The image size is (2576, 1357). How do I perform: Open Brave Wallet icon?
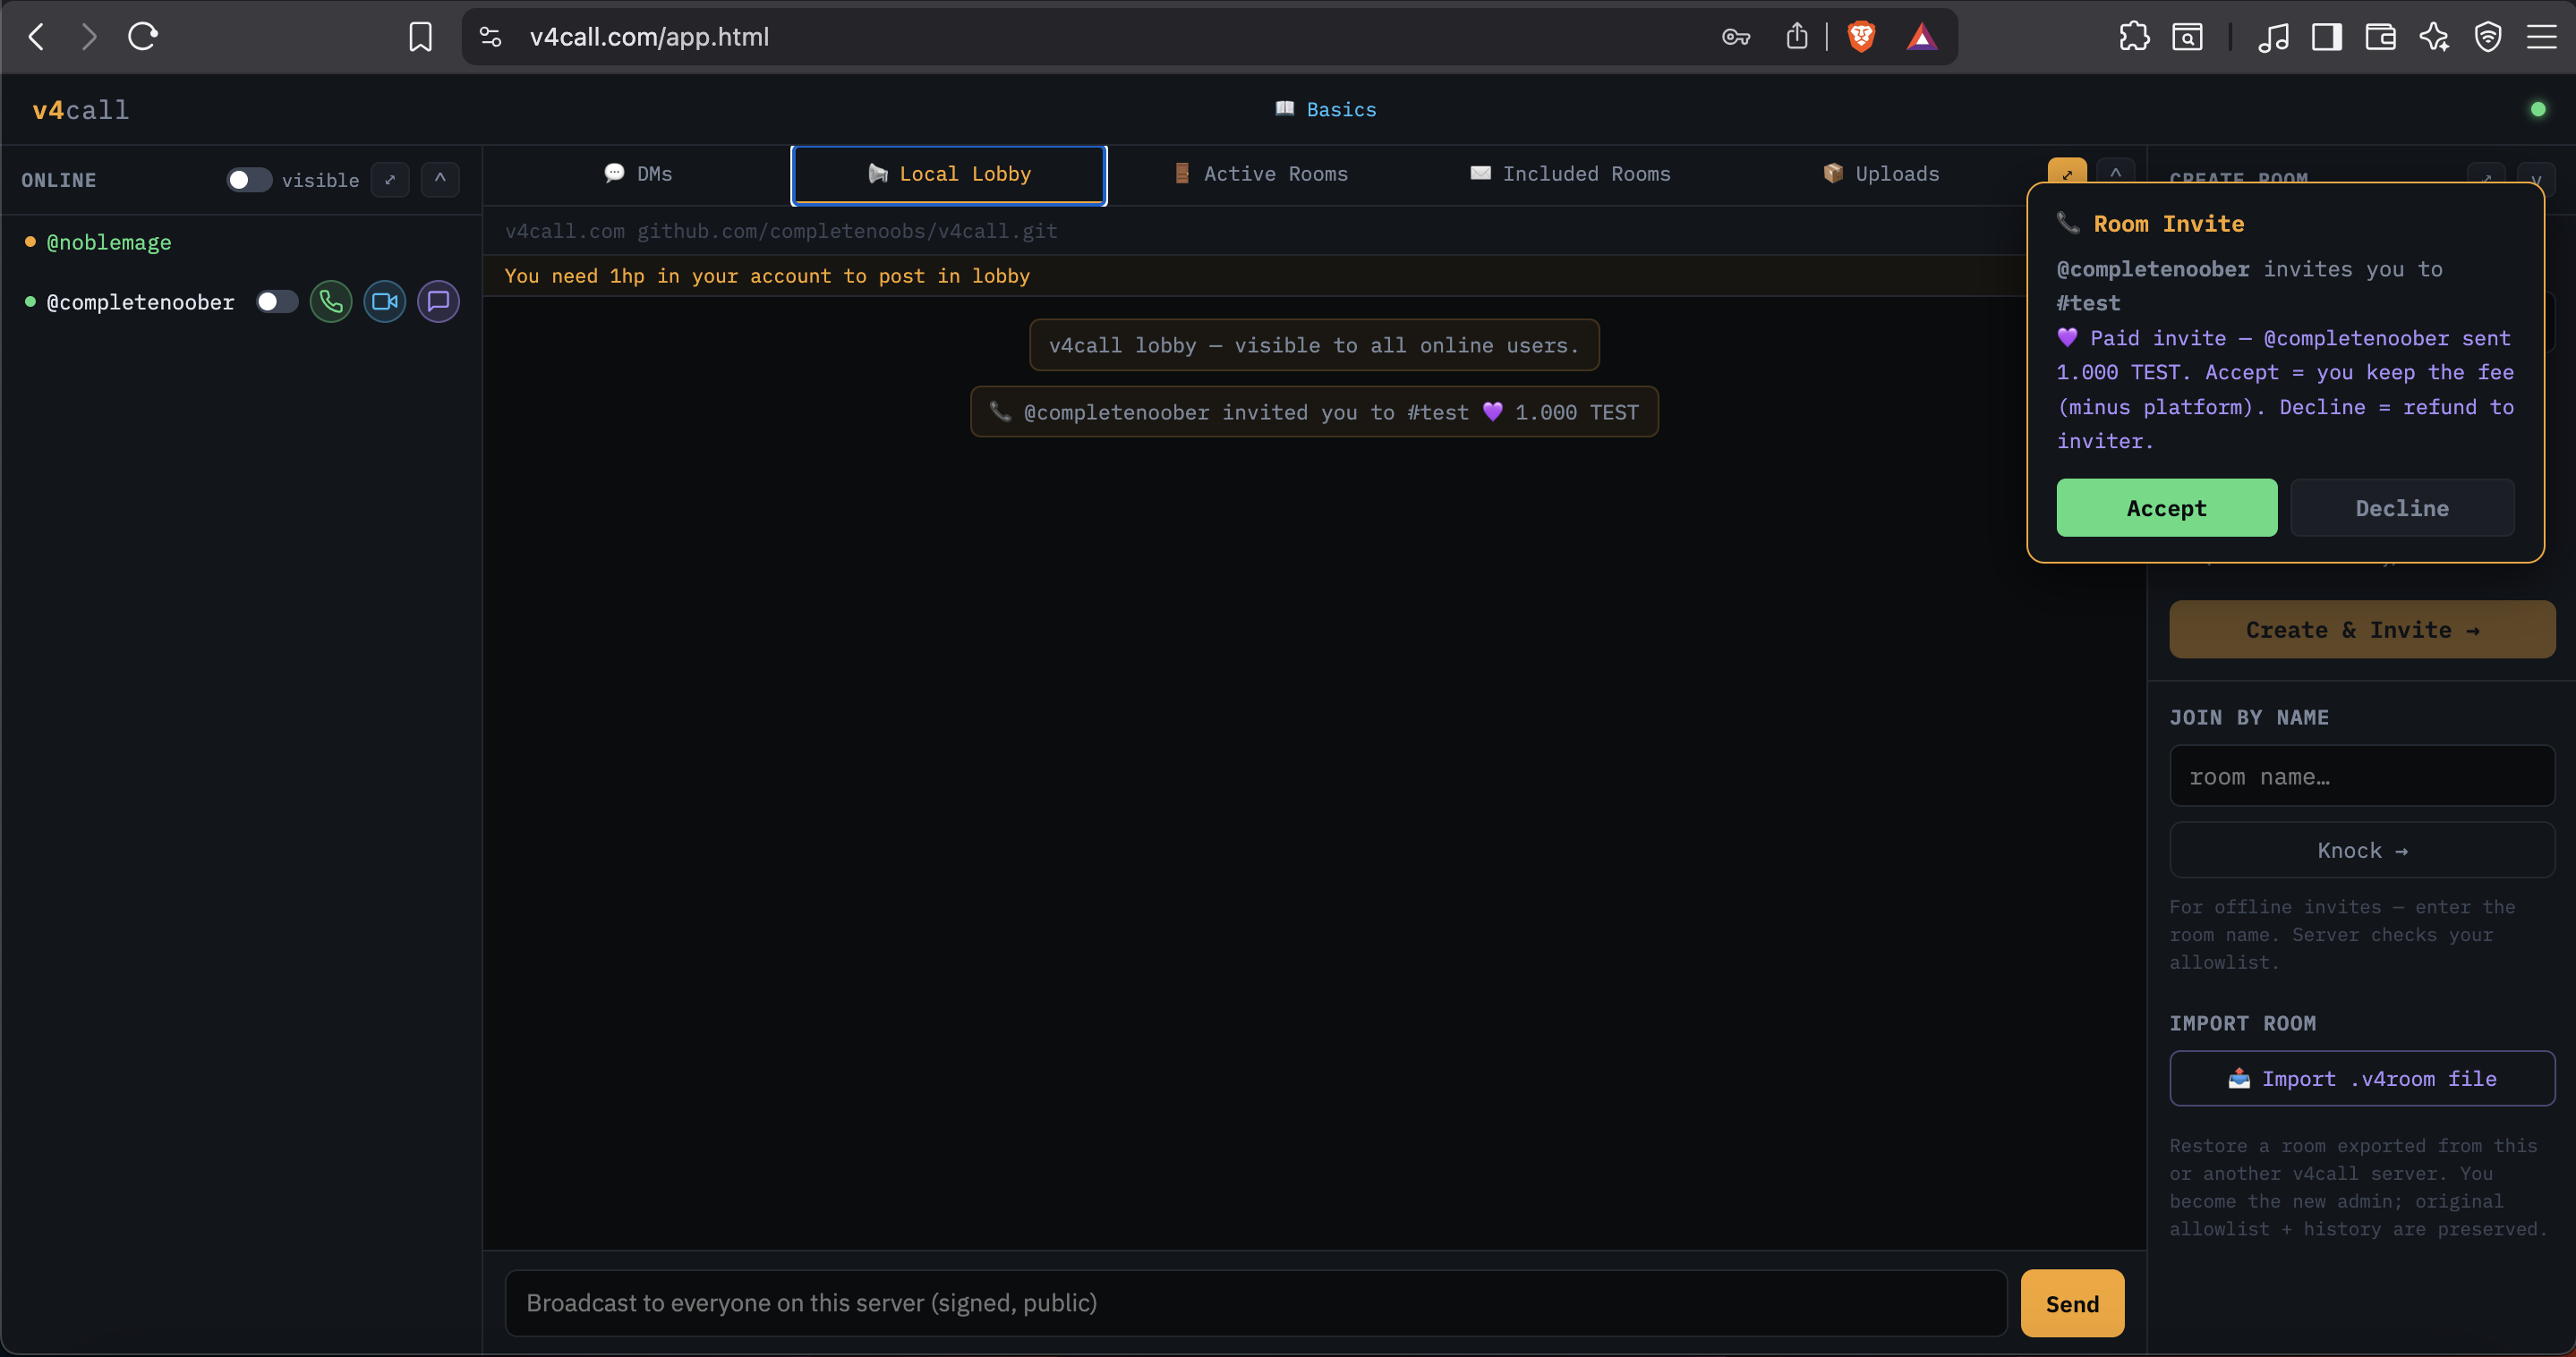pyautogui.click(x=2380, y=37)
